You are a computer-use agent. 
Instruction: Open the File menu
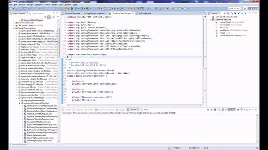click(11, 5)
